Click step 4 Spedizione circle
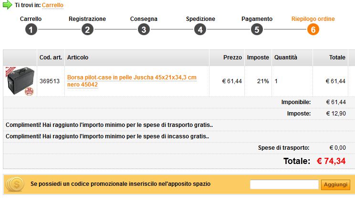355x202 pixels. [x=200, y=29]
